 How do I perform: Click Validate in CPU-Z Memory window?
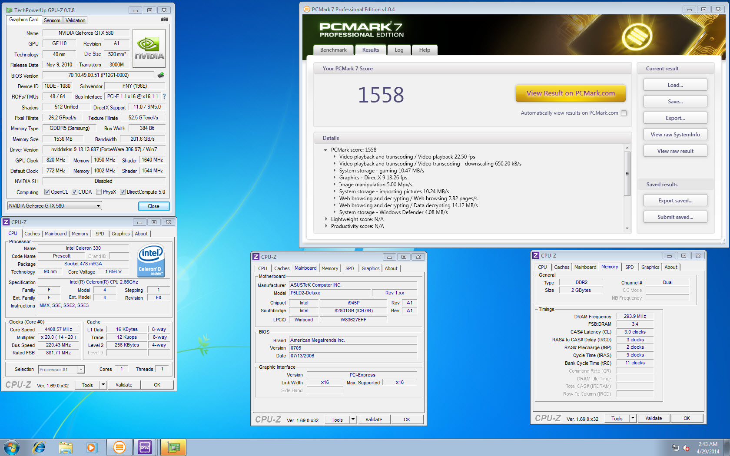pos(654,418)
